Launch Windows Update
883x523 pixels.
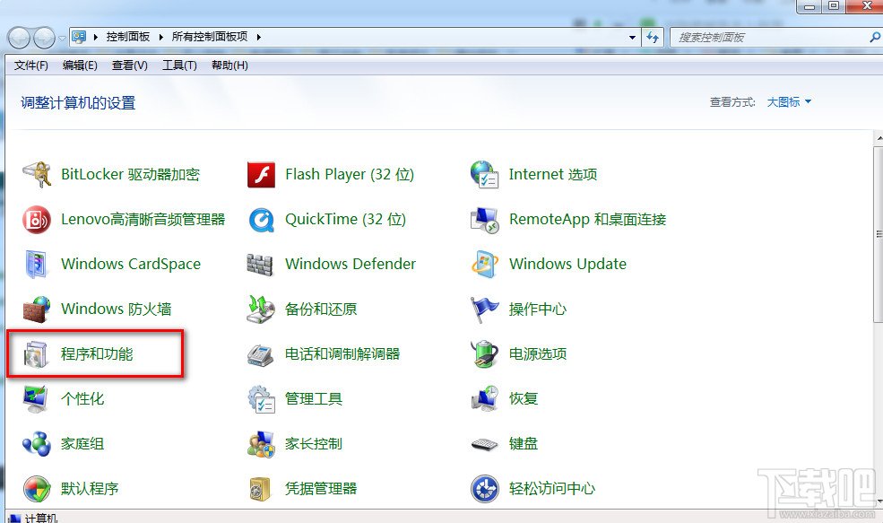pos(568,264)
